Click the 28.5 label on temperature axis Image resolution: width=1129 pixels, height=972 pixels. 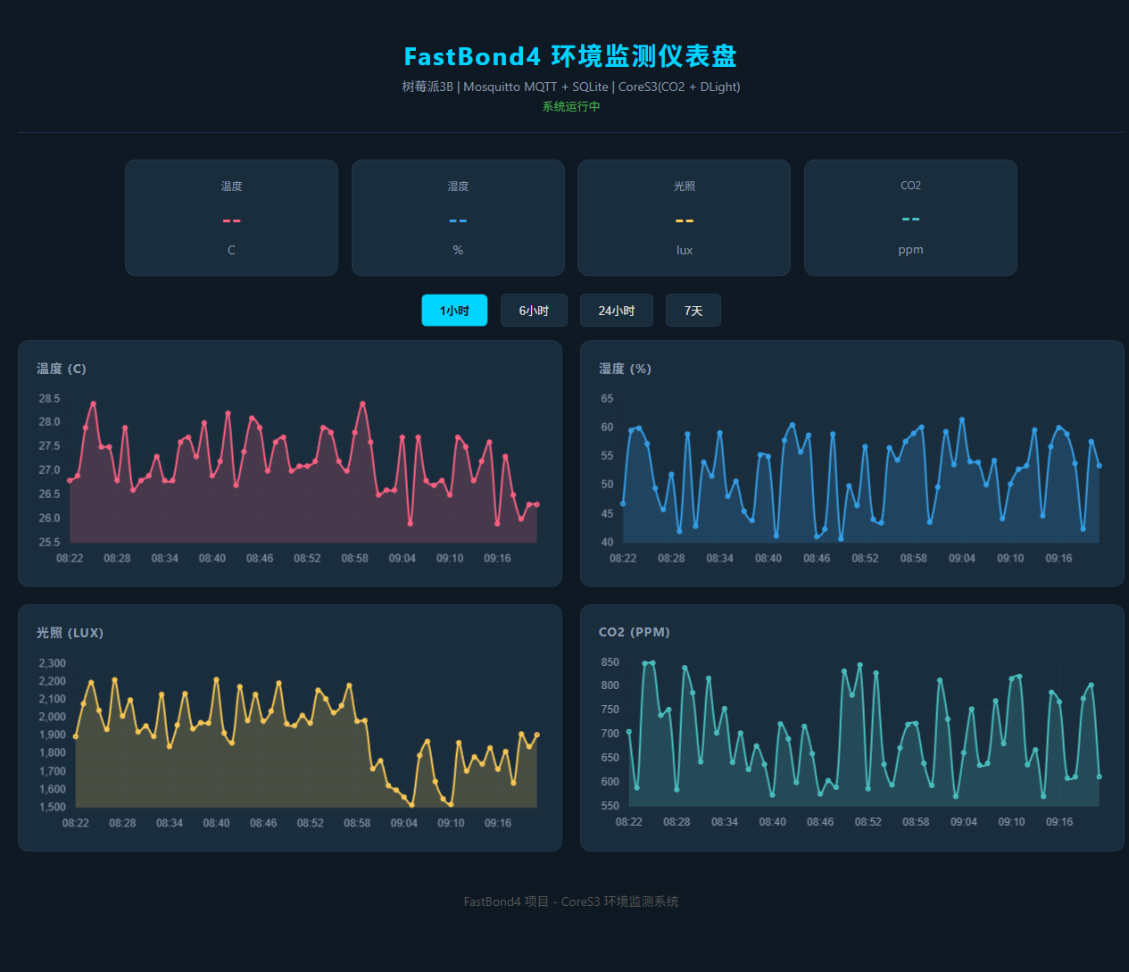coord(49,398)
